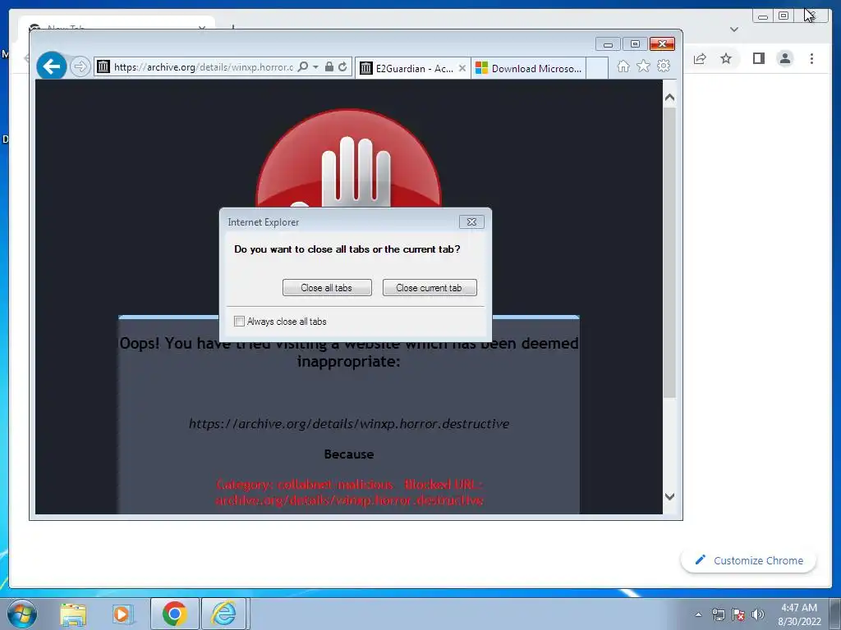
Task: Click the security lock icon in address bar
Action: [329, 67]
